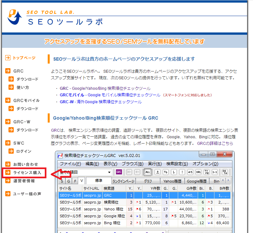The width and height of the screenshot is (253, 233).
Task: Open the 実行(R) menu
Action: click(x=155, y=164)
